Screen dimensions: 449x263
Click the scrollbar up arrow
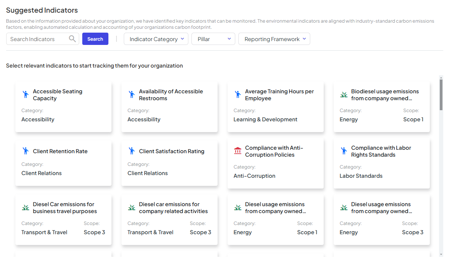click(441, 78)
